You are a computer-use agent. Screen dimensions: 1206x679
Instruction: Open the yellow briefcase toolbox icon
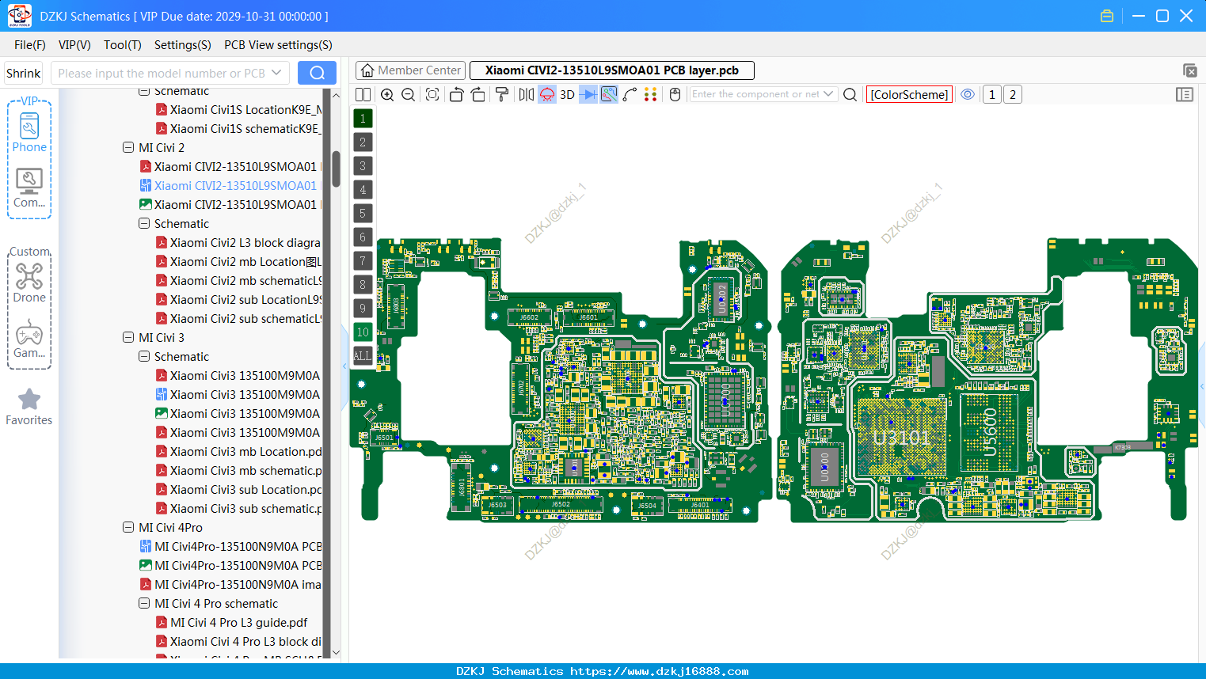click(1107, 16)
